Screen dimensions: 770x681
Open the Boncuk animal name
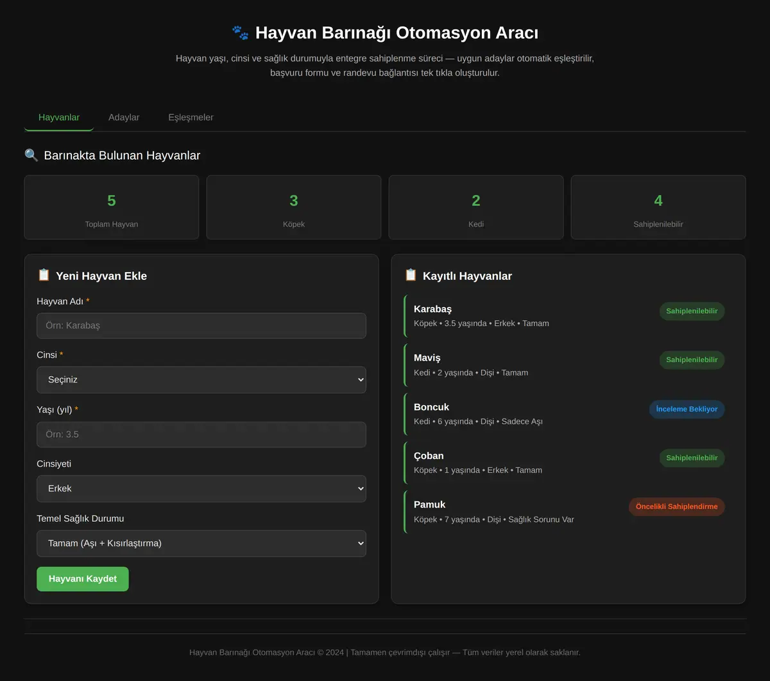432,407
